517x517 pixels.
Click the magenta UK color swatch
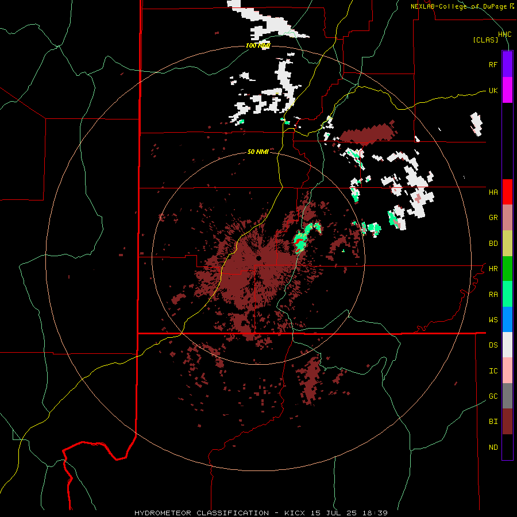click(x=507, y=90)
